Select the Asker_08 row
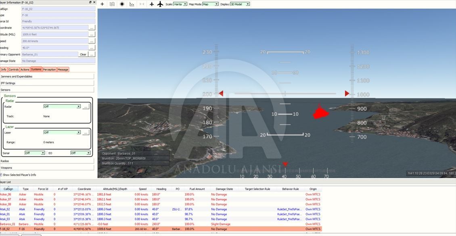456x236 pixels. coord(161,204)
